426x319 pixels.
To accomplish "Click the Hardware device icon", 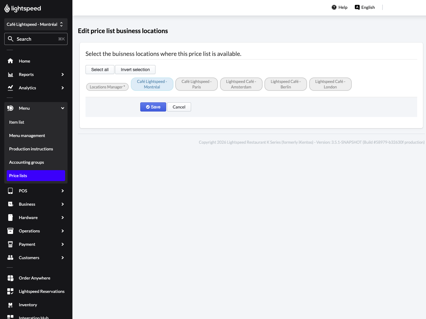I will click(x=10, y=218).
